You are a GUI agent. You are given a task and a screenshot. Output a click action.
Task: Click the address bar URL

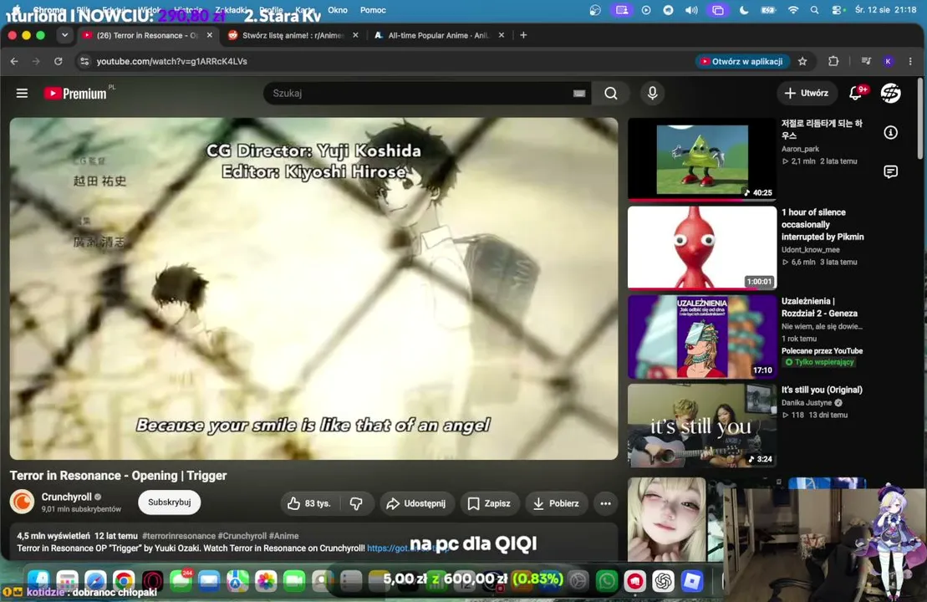click(x=171, y=61)
